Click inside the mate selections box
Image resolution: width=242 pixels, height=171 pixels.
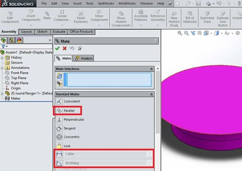click(109, 80)
